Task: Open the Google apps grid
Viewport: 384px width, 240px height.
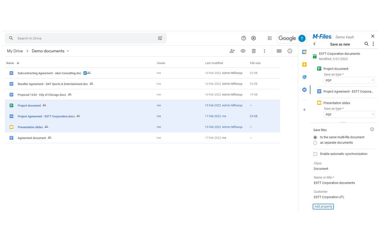Action: (269, 38)
